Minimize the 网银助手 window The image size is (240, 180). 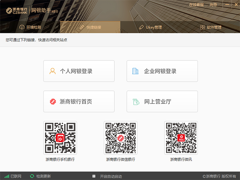[227, 4]
